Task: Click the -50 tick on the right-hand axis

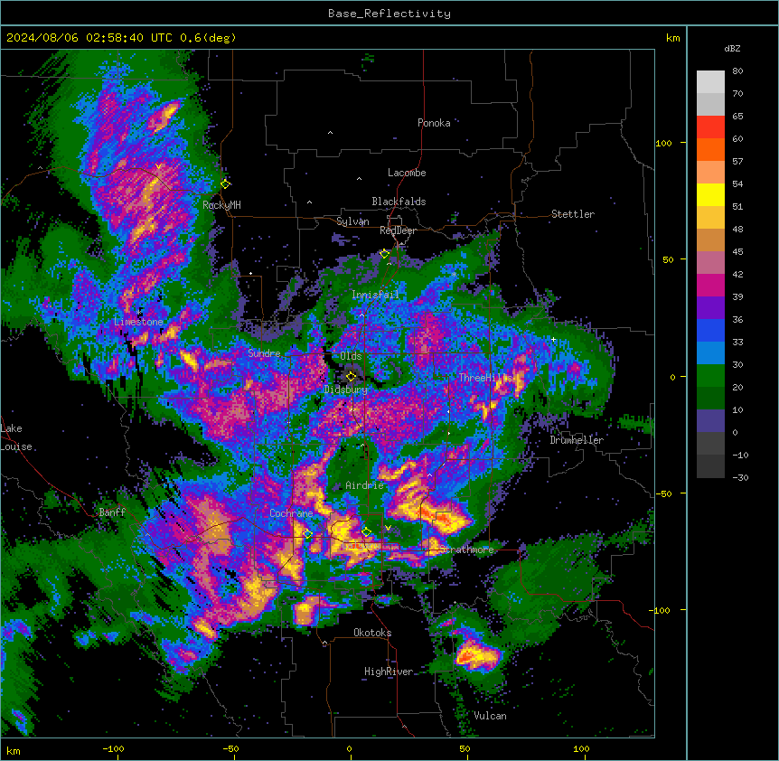Action: click(663, 493)
